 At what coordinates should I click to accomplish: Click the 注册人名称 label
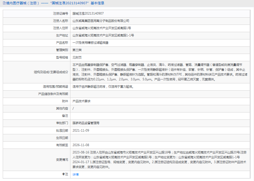click(x=60, y=21)
